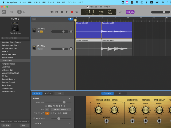Click the 120 tempo display
The height and width of the screenshot is (128, 171).
pyautogui.click(x=101, y=12)
